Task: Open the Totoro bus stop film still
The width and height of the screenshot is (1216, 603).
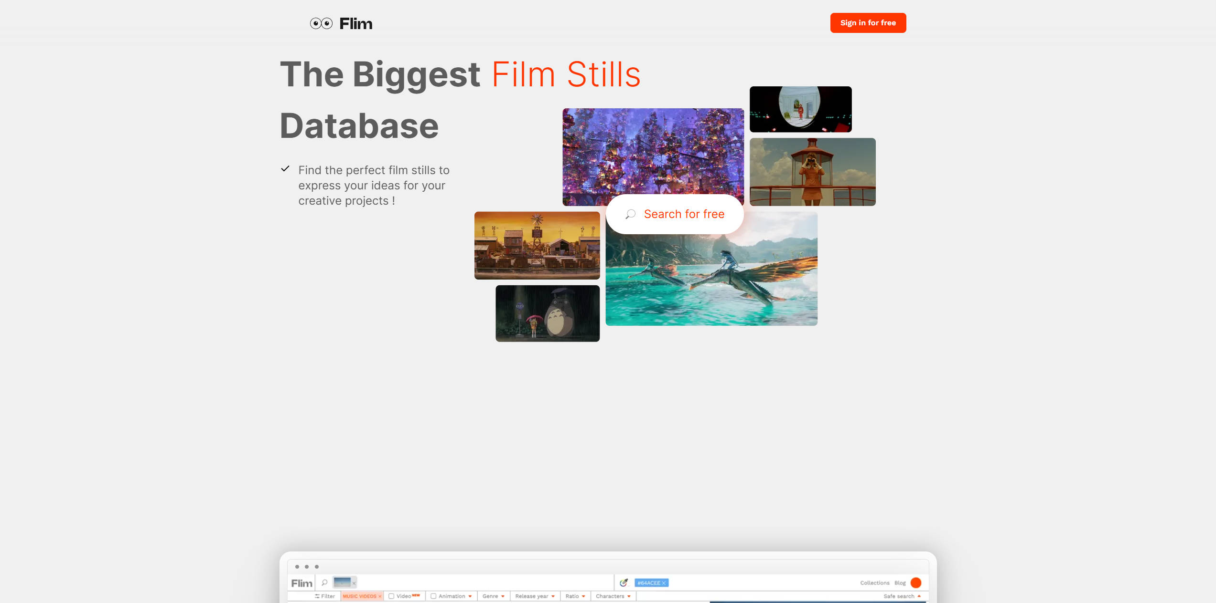Action: pyautogui.click(x=547, y=313)
